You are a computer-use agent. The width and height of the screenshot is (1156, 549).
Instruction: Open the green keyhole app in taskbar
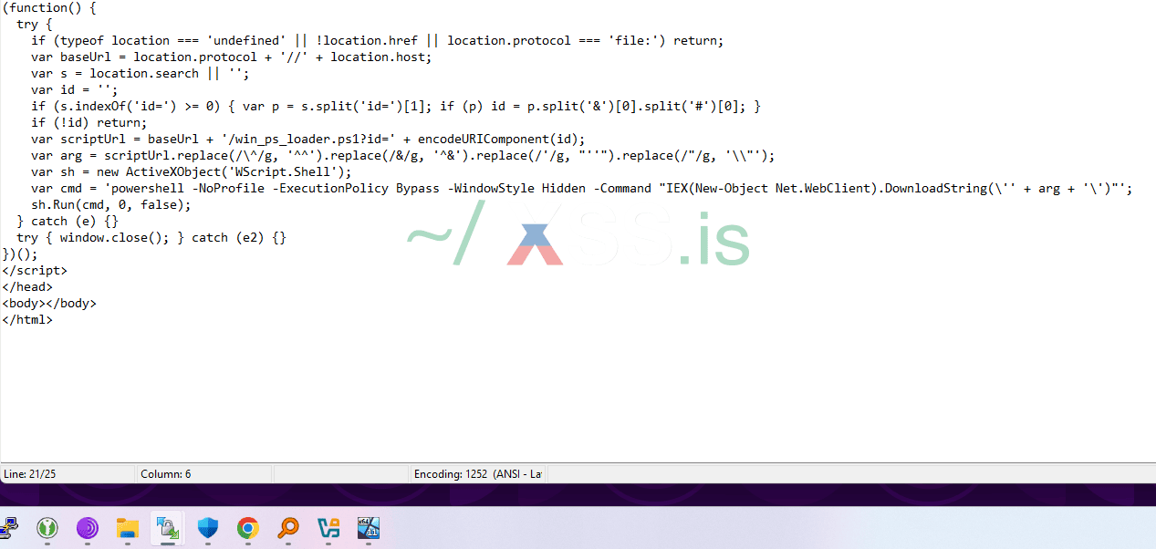47,527
